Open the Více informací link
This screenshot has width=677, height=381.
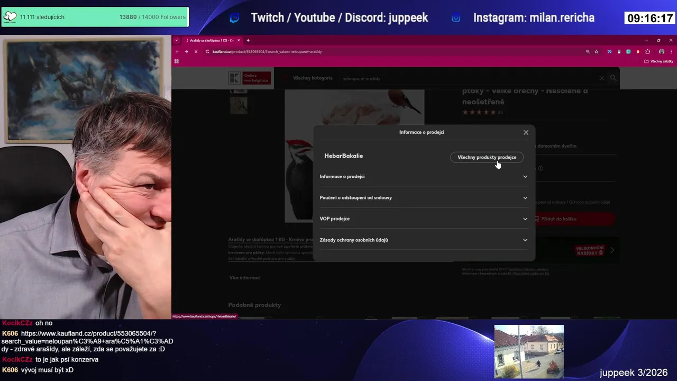pos(245,278)
